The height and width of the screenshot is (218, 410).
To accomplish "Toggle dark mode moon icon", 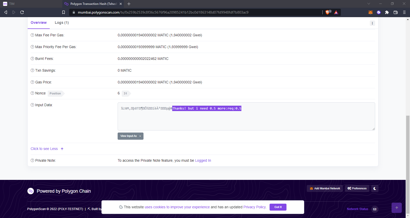I will 375,188.
